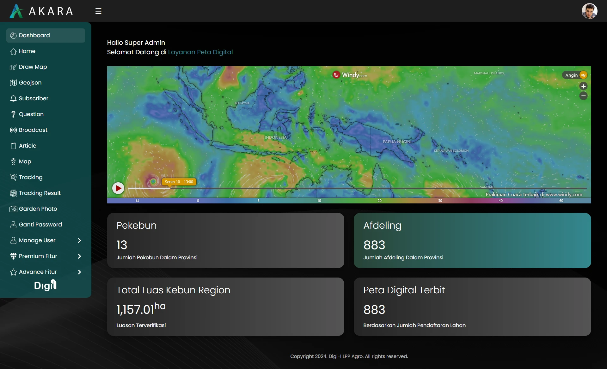
Task: Open the www.windy.com forecast link
Action: (564, 195)
